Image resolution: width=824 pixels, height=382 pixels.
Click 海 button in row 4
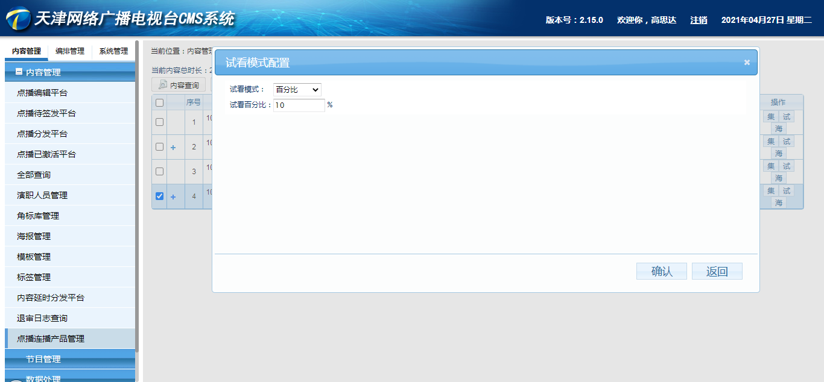(779, 203)
